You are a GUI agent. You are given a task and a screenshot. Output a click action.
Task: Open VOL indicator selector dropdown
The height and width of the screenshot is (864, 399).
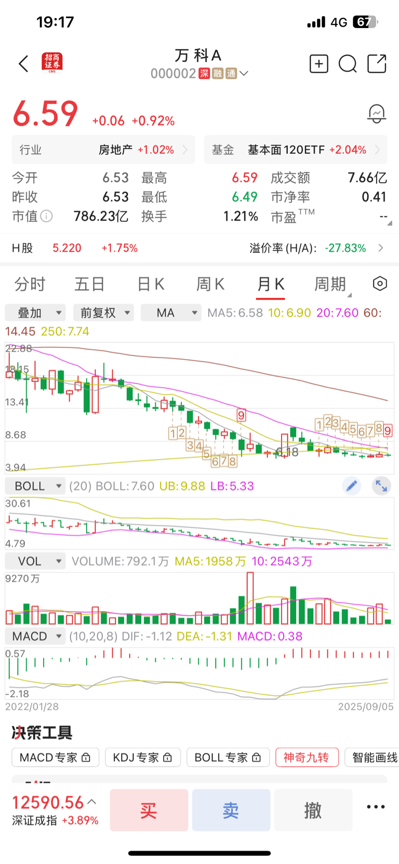point(35,561)
